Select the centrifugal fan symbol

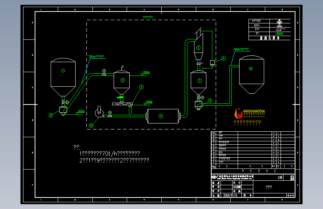(x=99, y=112)
